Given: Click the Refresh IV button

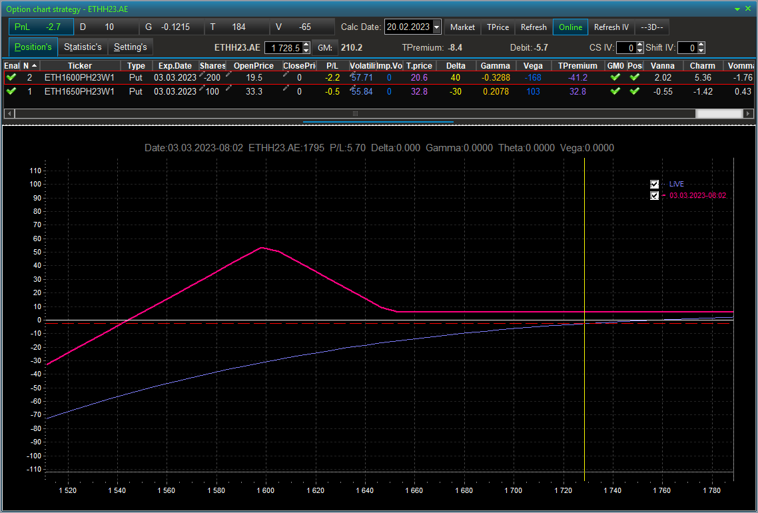Looking at the screenshot, I should pos(611,27).
